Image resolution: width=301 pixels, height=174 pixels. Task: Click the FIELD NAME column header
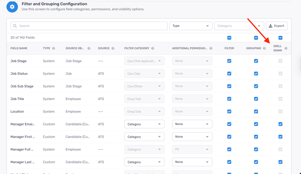point(19,48)
